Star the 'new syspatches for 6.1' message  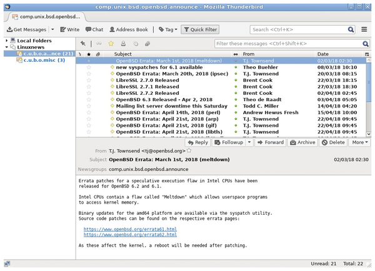(89, 67)
